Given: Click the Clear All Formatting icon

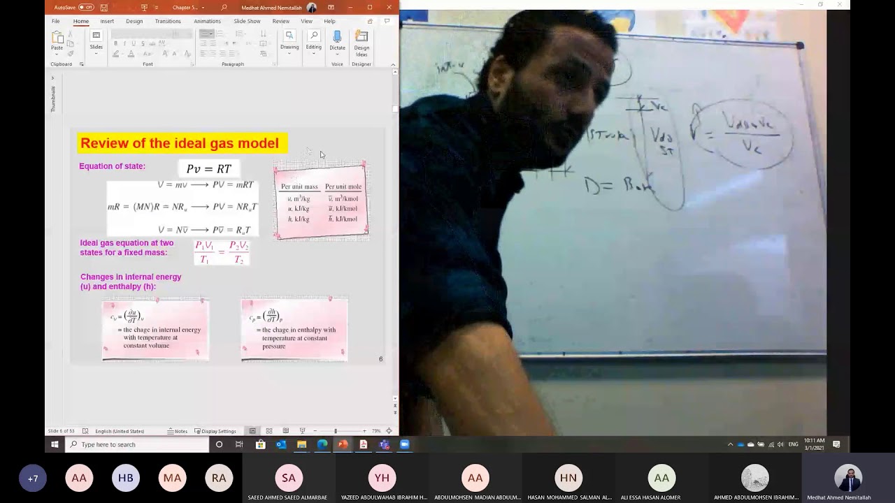Looking at the screenshot, I should (x=187, y=54).
